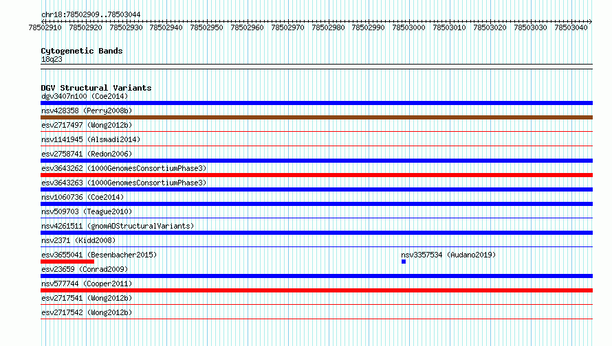The height and width of the screenshot is (346, 612).
Task: Select the esv2717542 (Wong2012b) label
Action: point(87,312)
